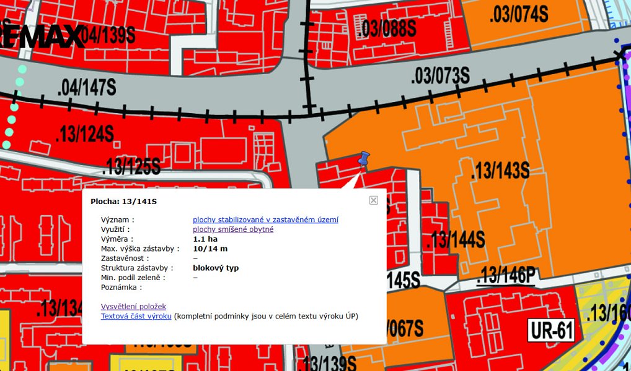The image size is (631, 371).
Task: Click the '1.1 ha' area value
Action: click(205, 239)
